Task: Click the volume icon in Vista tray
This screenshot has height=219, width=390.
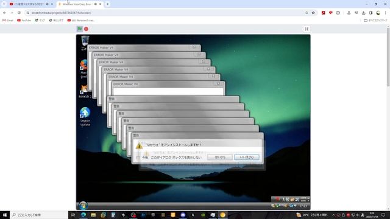Action: (295, 206)
